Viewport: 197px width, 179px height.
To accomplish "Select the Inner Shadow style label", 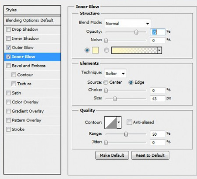I will click(x=25, y=39).
